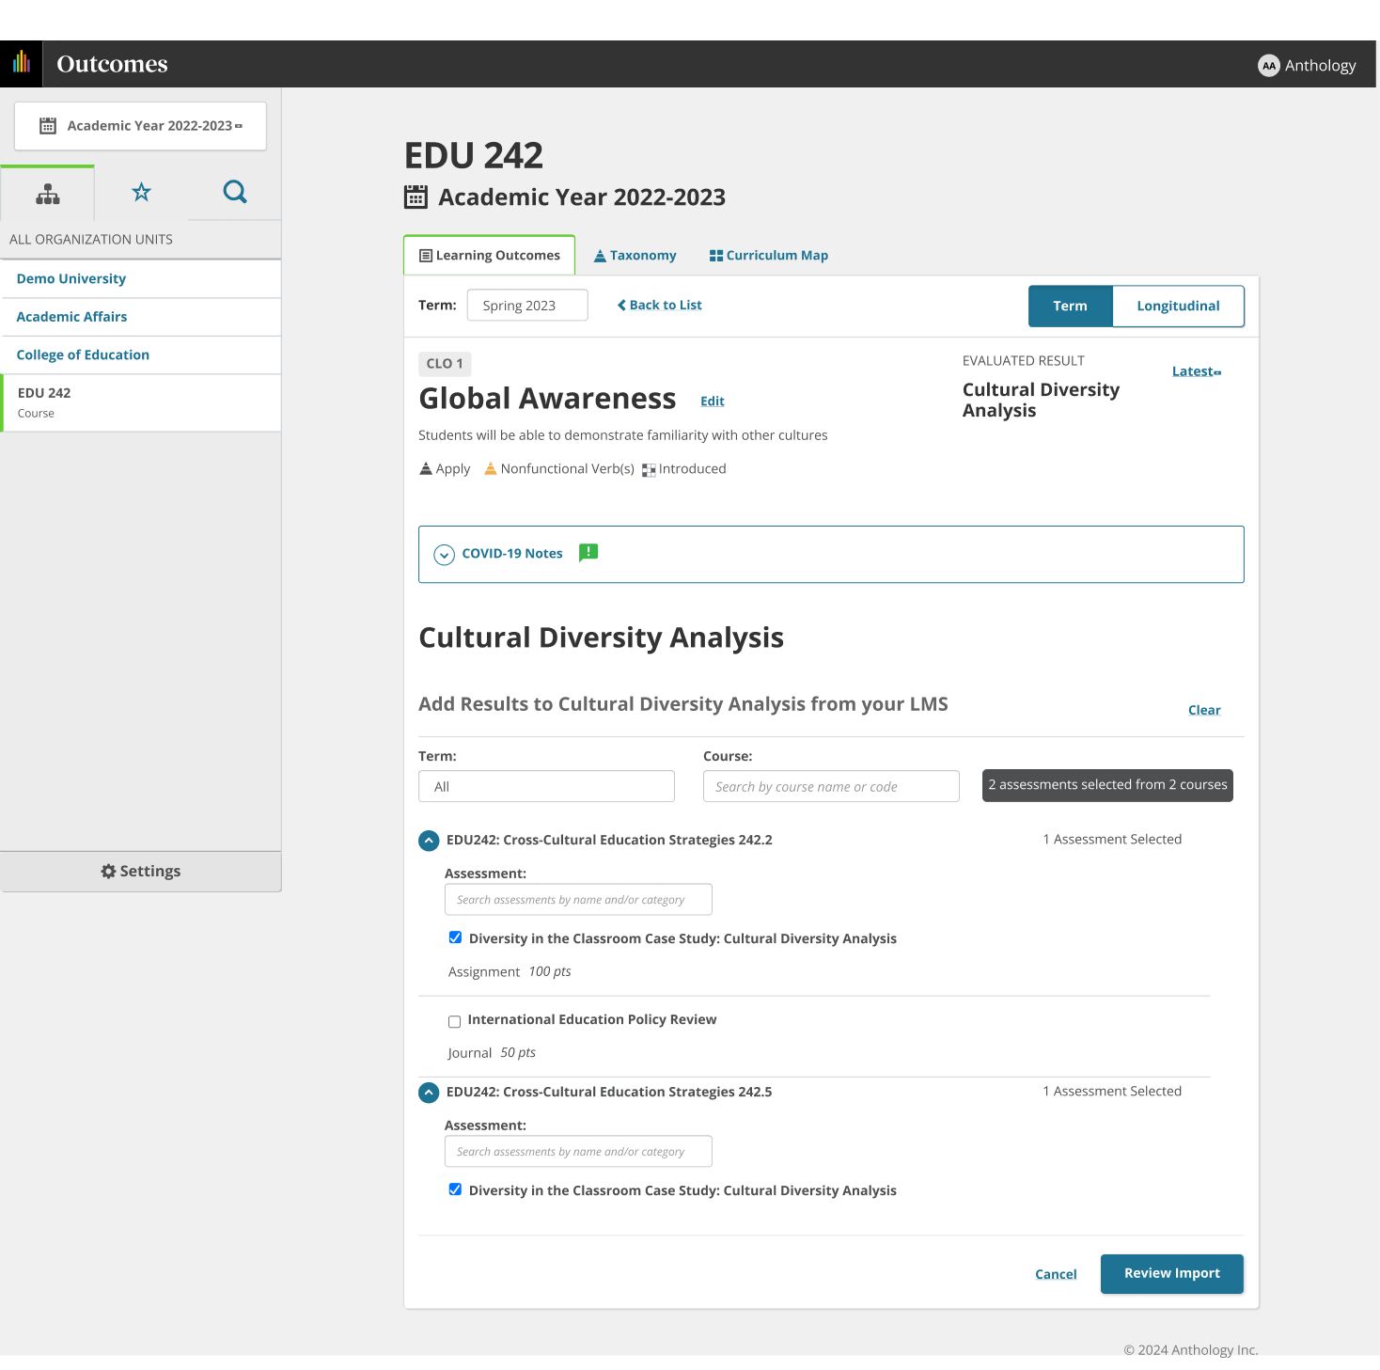
Task: Click the CLO 1 label badge
Action: point(445,364)
